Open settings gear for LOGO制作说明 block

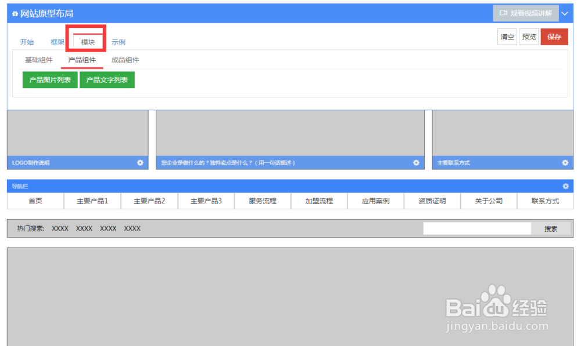point(140,163)
